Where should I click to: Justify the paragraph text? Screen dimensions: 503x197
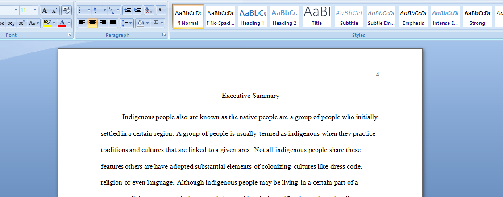point(113,23)
